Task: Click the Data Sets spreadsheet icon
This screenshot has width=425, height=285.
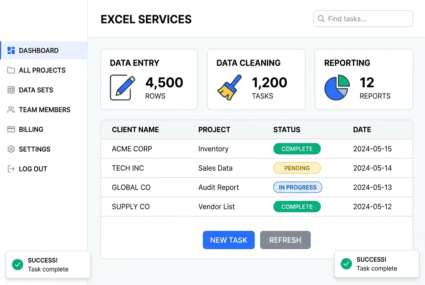Action: (11, 90)
